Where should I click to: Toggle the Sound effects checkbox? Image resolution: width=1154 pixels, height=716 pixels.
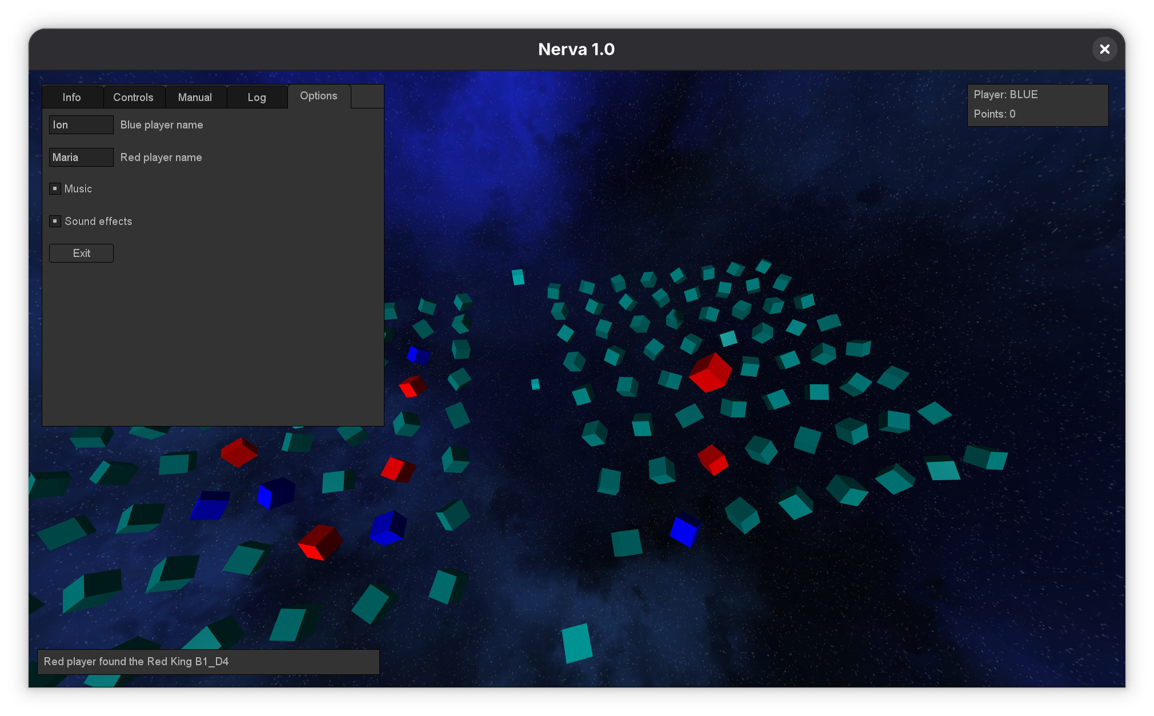(x=55, y=221)
